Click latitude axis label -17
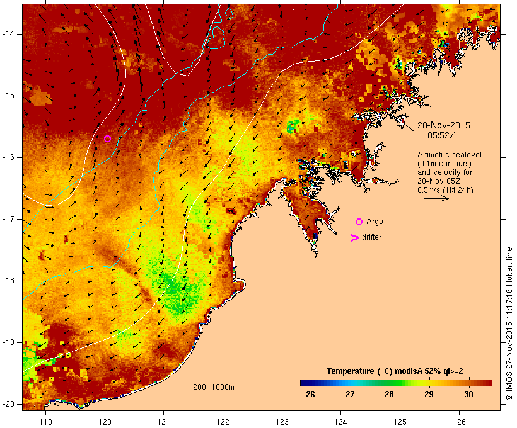517x428 pixels. point(8,219)
